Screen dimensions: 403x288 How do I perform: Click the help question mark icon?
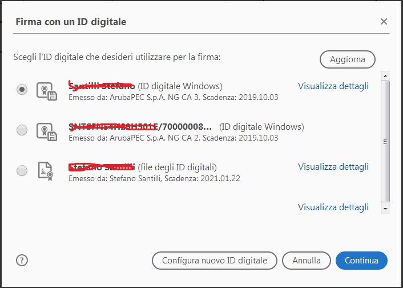22,261
